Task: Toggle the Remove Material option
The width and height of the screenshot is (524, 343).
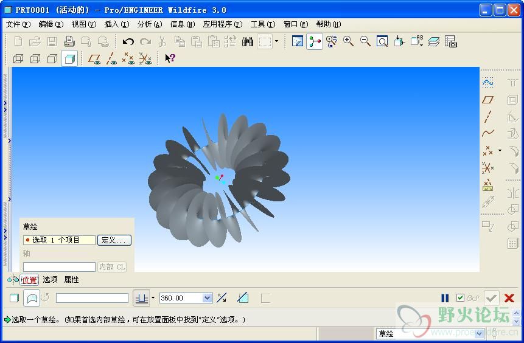Action: coord(243,297)
